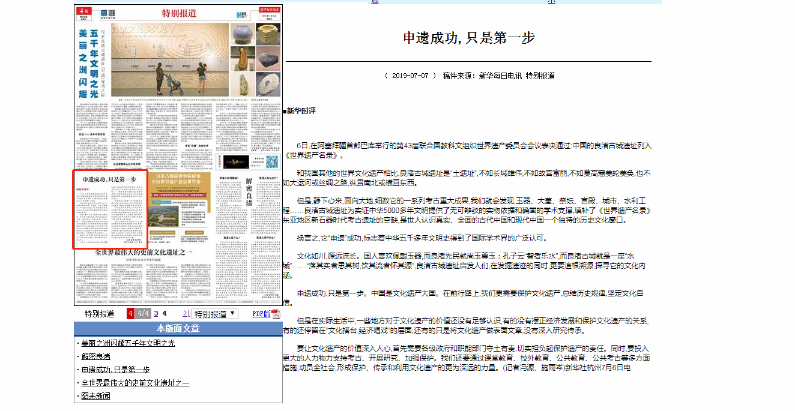Screen dimensions: 795x411
Task: Open the PDF版 link
Action: pos(261,314)
